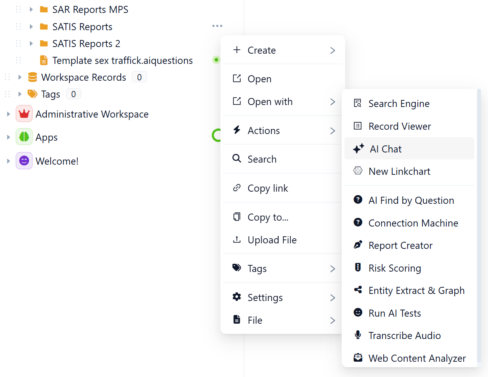Image resolution: width=488 pixels, height=377 pixels.
Task: Click Upload File menu entry
Action: (272, 240)
